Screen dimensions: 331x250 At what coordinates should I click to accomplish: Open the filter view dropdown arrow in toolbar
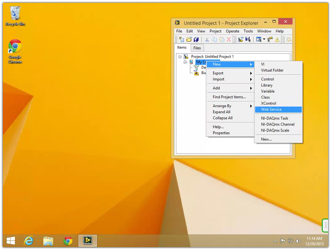coord(264,39)
